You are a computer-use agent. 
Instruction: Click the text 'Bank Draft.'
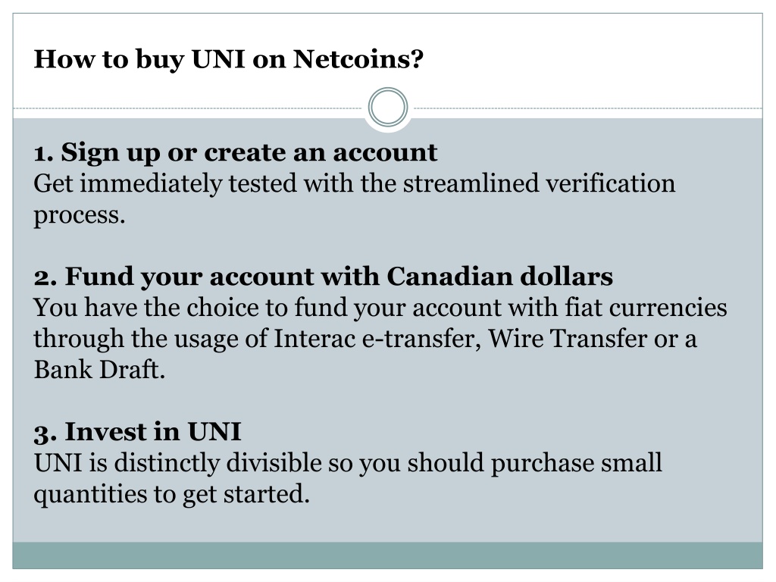[99, 370]
